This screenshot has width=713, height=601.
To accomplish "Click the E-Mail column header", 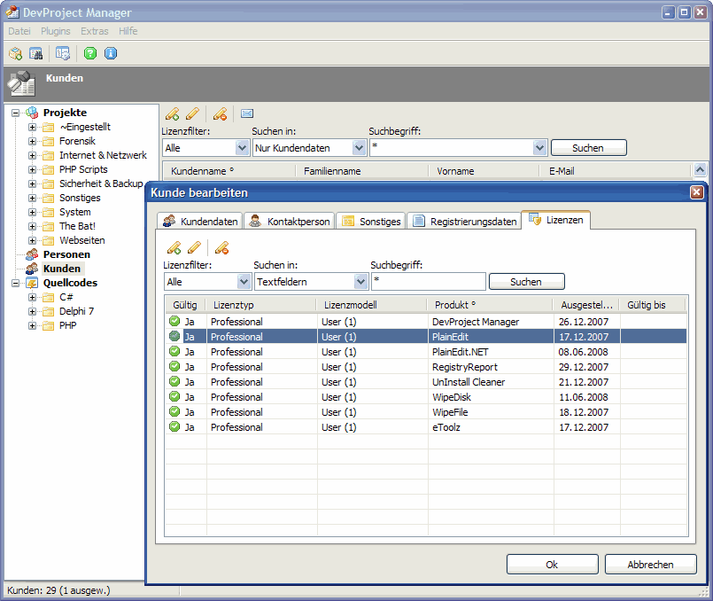I will tap(616, 171).
